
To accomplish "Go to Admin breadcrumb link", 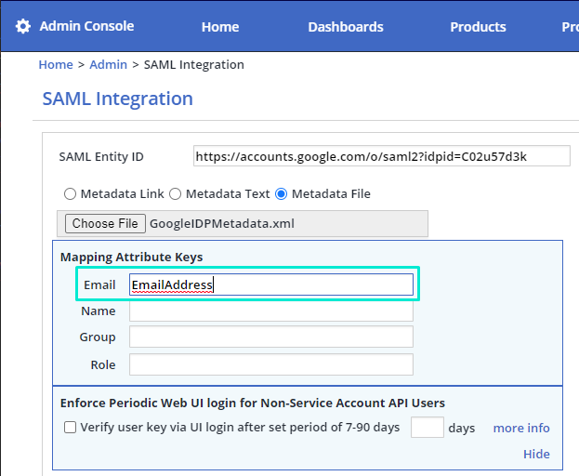I will coord(109,65).
